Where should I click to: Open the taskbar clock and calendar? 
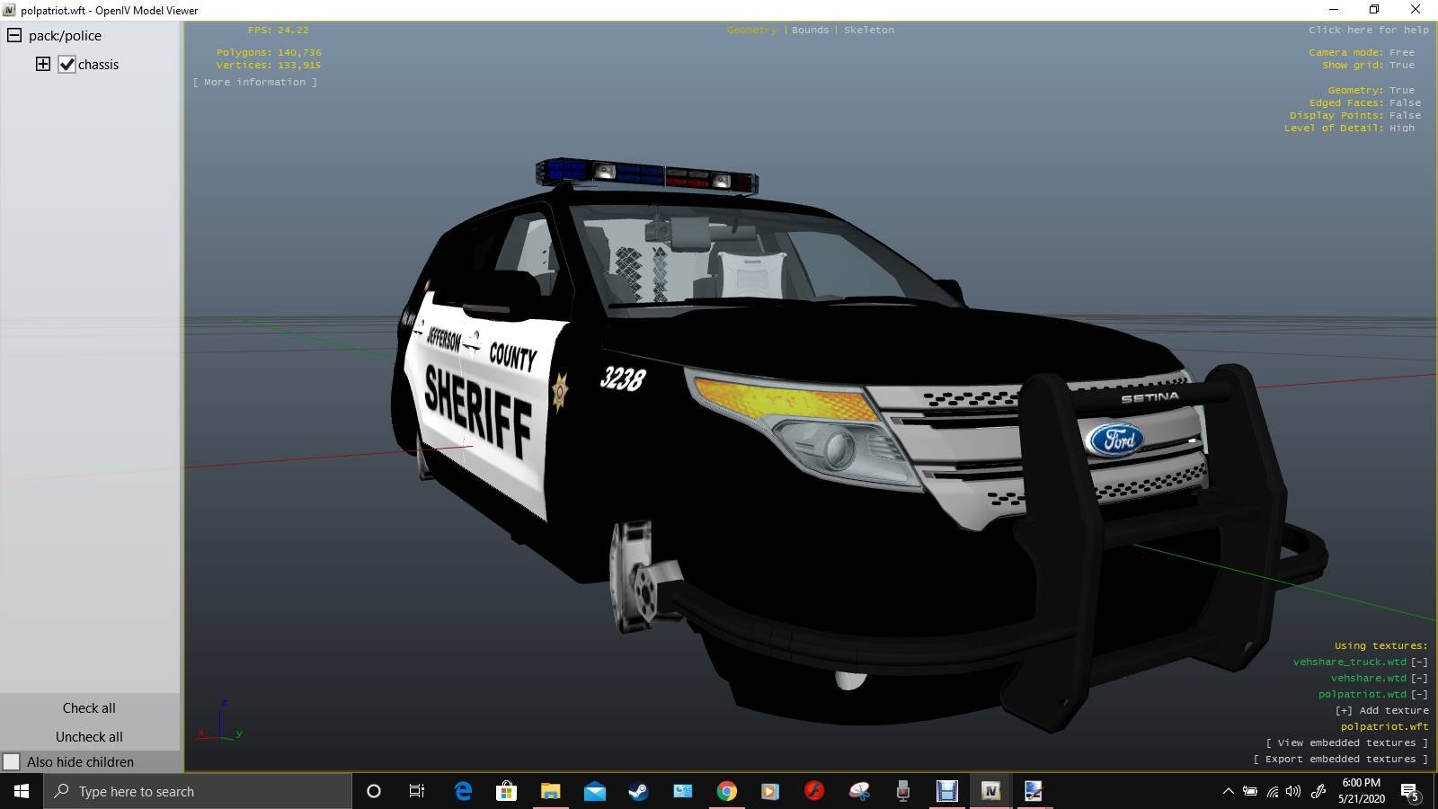[x=1361, y=791]
